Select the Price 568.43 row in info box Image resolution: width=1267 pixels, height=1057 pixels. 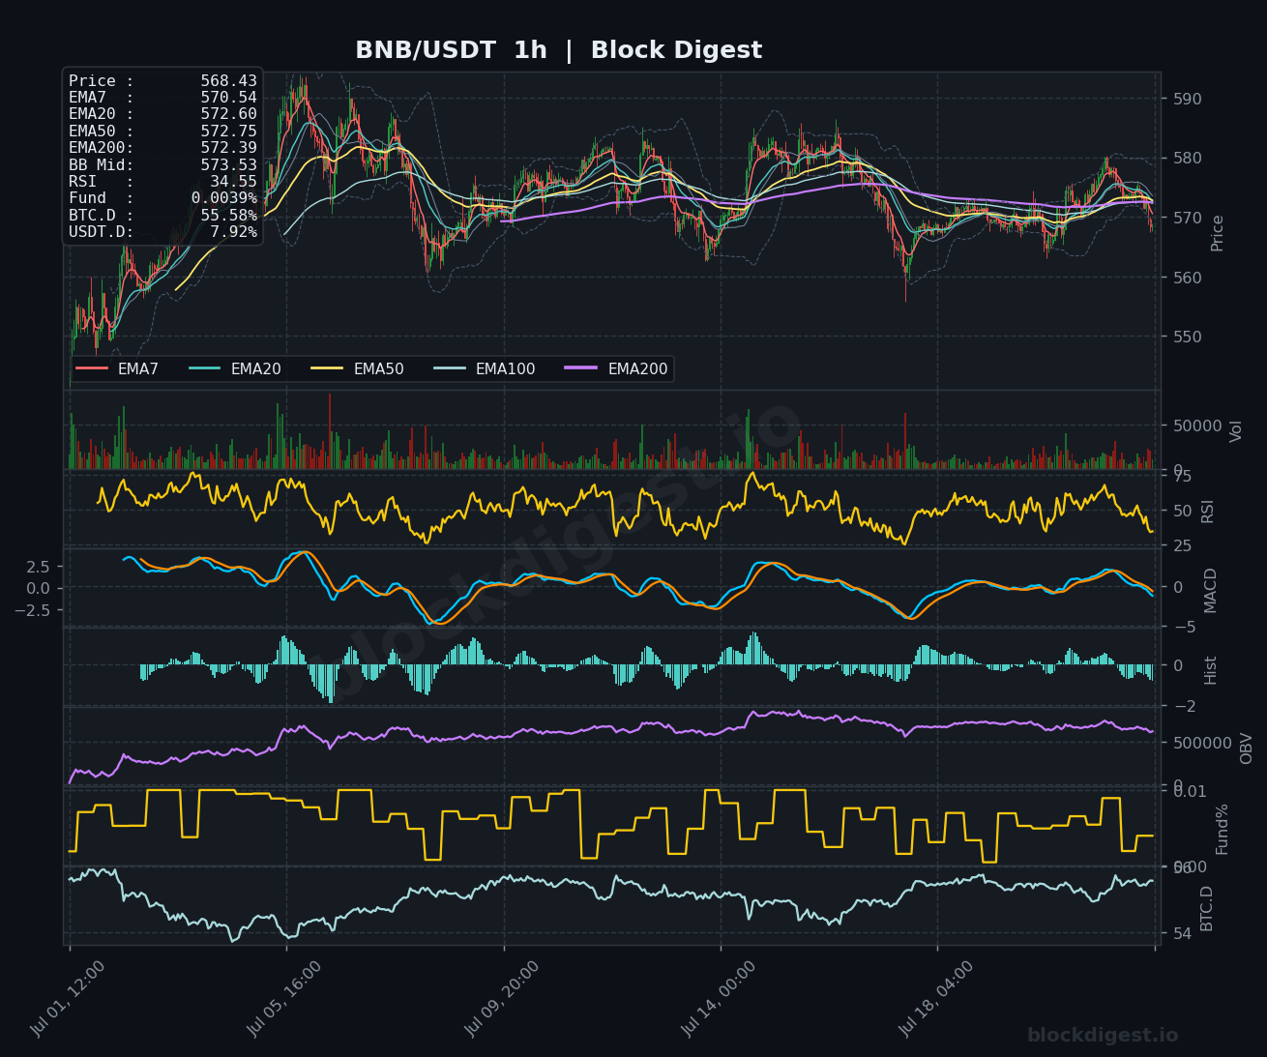point(162,81)
